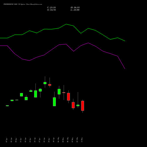Select the high value H: 36.35
147x147 pixels.
pos(75,8)
